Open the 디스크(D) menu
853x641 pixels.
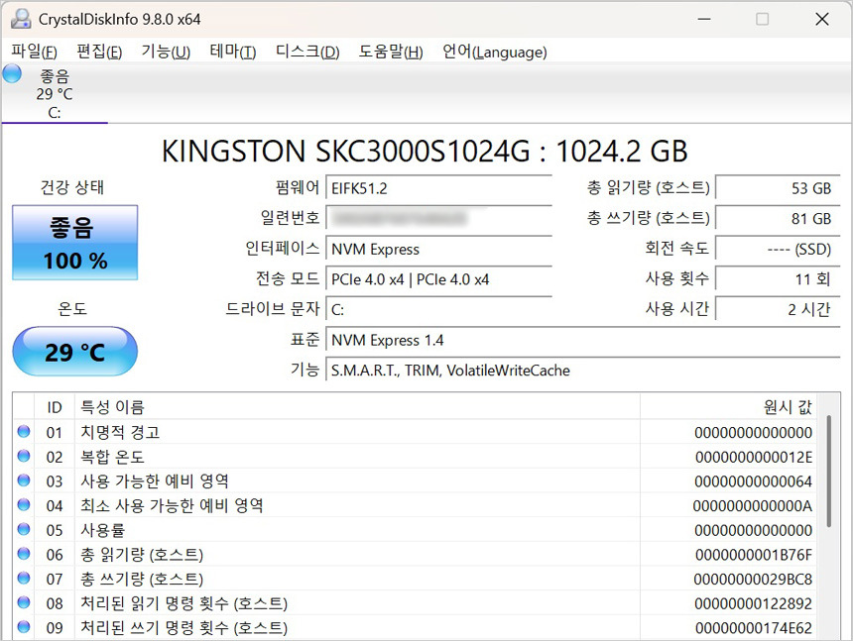pyautogui.click(x=306, y=52)
